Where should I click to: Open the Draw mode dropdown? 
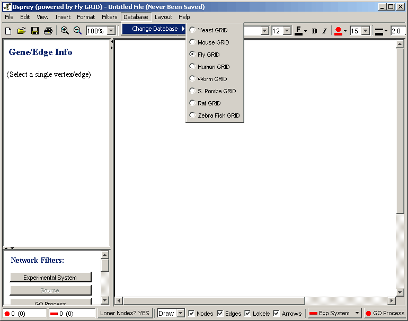pyautogui.click(x=181, y=313)
